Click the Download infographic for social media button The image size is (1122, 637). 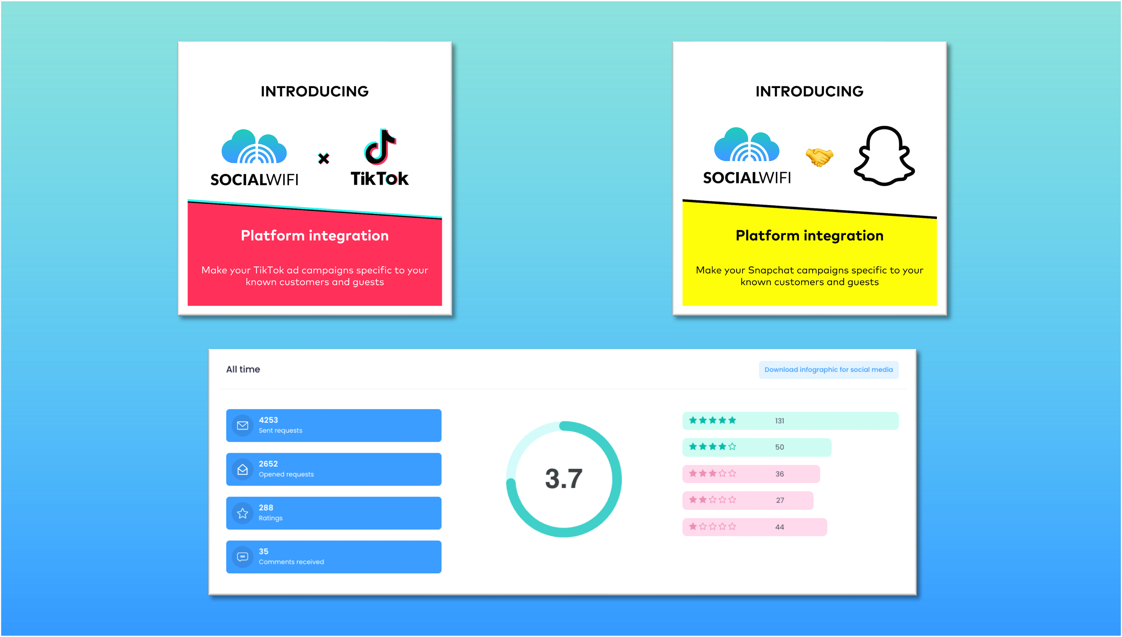tap(828, 370)
